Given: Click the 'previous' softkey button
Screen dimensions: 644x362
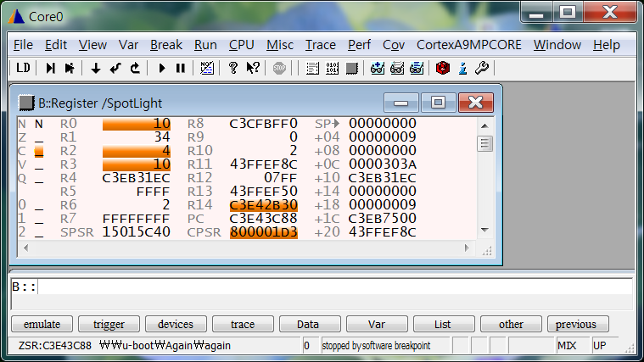Looking at the screenshot, I should click(x=577, y=325).
